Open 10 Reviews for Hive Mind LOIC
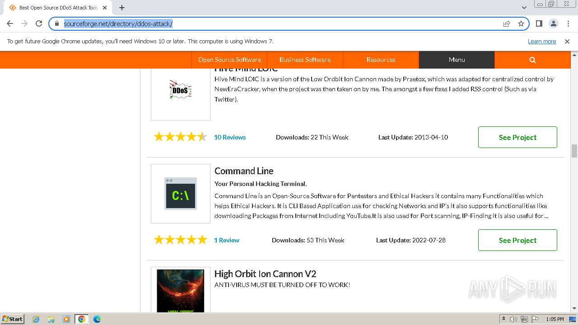Screen dimensions: 578x325 pyautogui.click(x=230, y=137)
